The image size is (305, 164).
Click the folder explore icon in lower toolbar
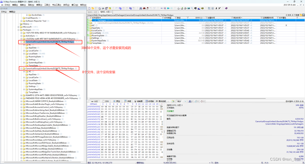[197, 101]
